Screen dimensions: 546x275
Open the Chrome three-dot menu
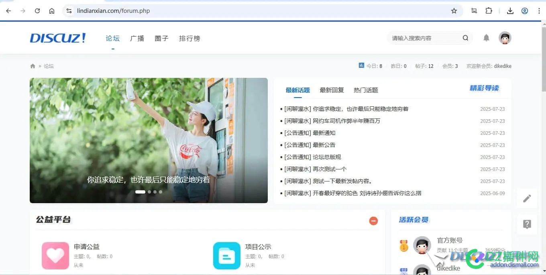[539, 11]
